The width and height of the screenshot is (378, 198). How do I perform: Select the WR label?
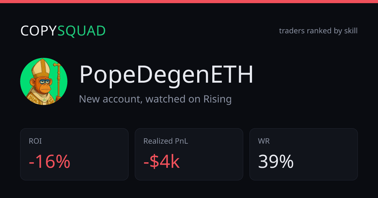coord(264,141)
